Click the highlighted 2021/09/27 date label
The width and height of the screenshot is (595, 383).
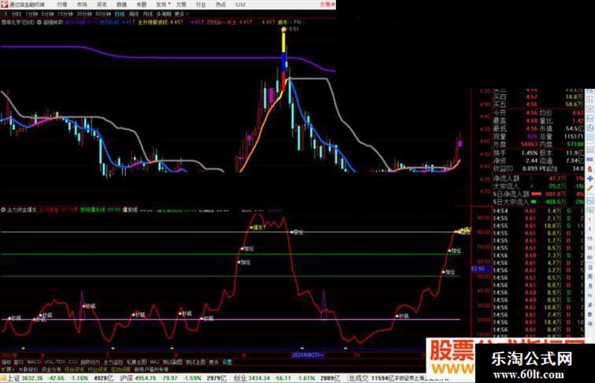tap(308, 355)
